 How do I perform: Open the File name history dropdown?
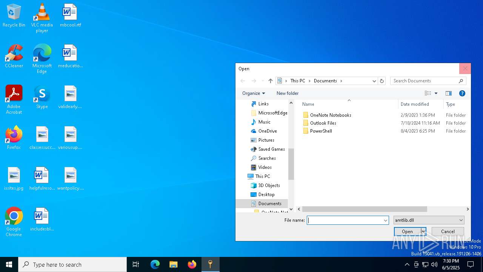pos(385,220)
